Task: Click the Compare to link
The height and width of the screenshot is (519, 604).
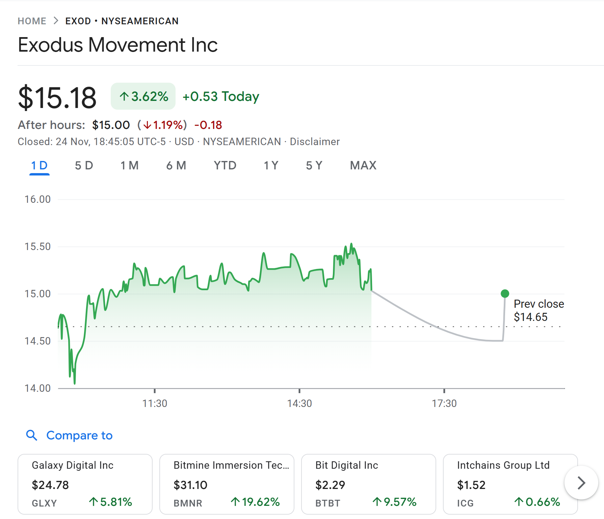Action: pyautogui.click(x=79, y=435)
